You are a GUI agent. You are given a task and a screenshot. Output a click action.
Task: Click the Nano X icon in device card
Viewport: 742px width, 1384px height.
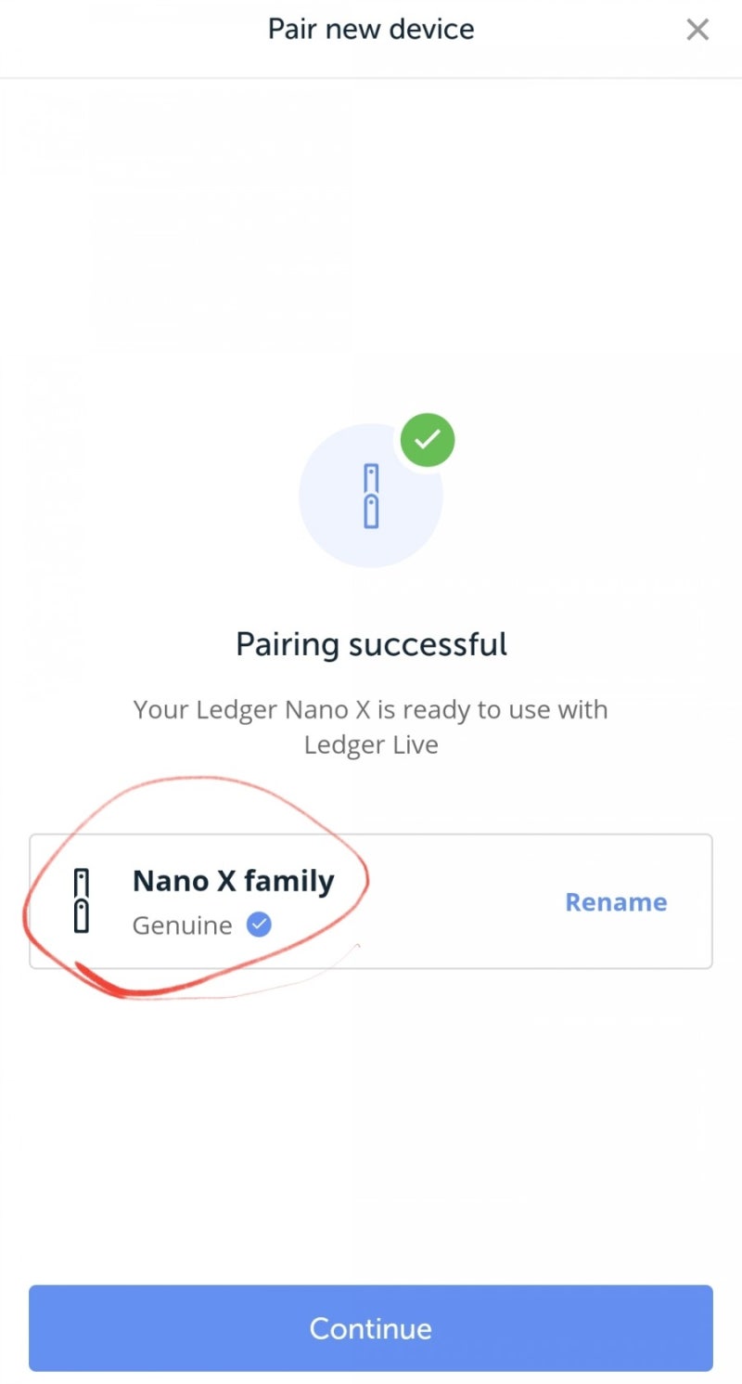tap(82, 900)
